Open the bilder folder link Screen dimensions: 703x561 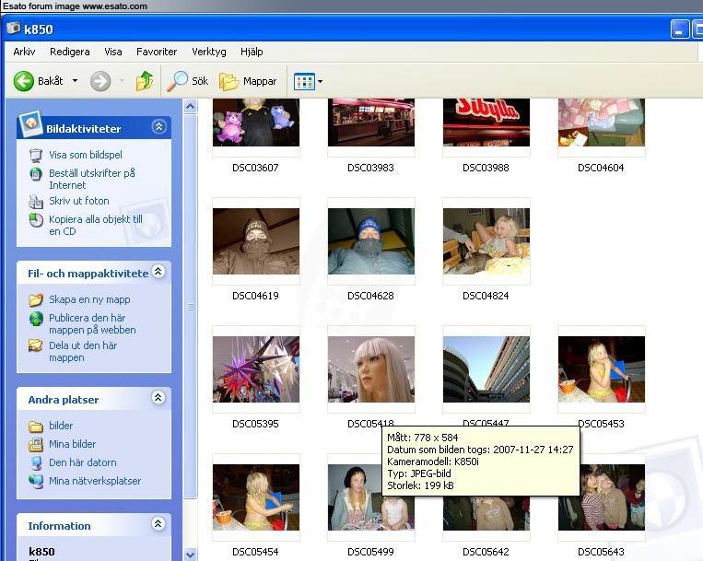(x=61, y=426)
